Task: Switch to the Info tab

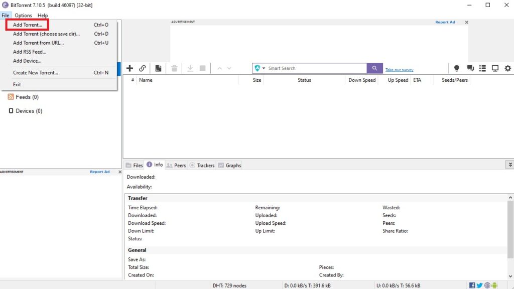Action: click(155, 165)
